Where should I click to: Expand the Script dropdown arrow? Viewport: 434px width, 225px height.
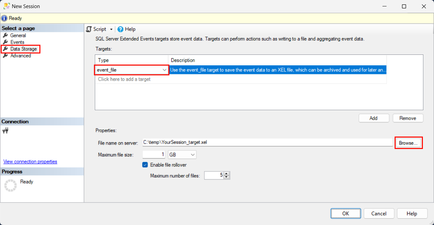111,30
